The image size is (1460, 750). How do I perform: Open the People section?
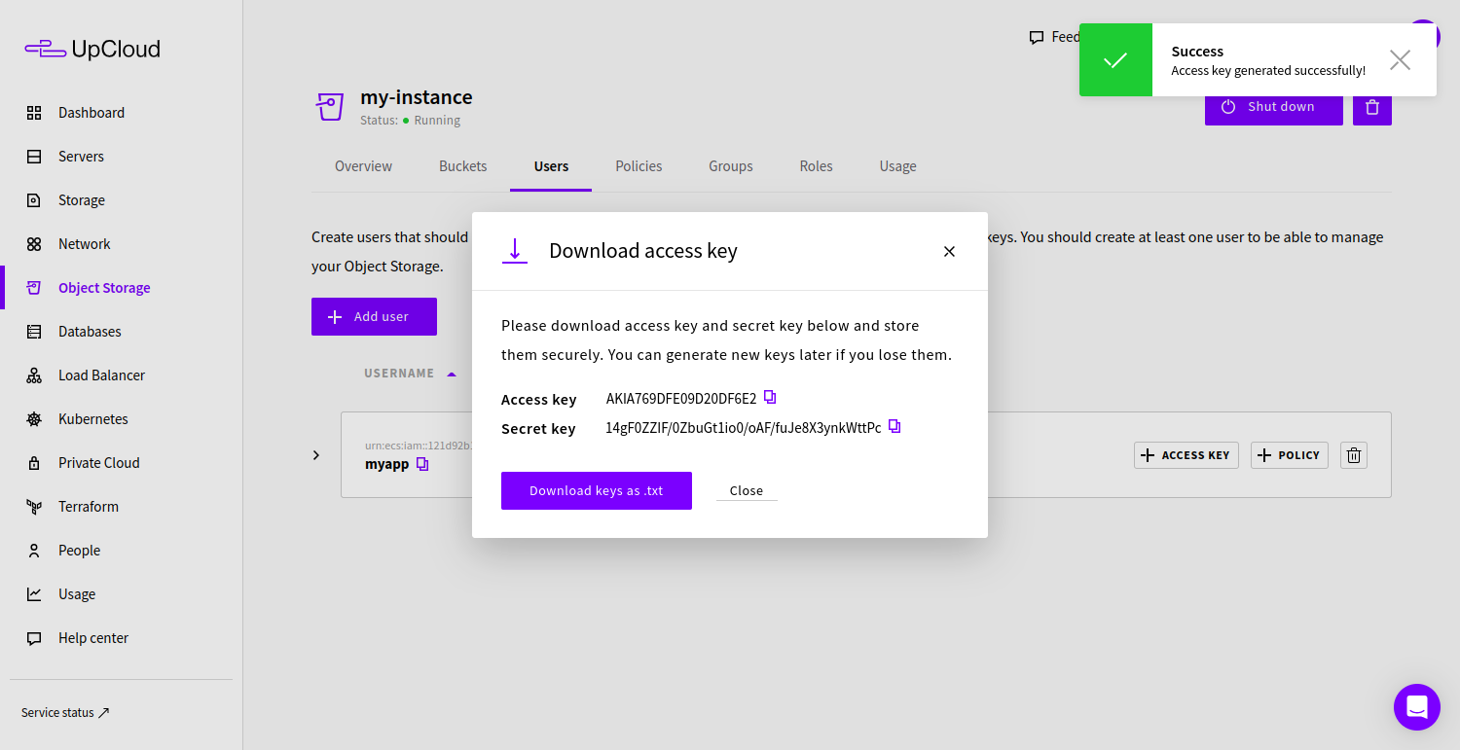(79, 551)
